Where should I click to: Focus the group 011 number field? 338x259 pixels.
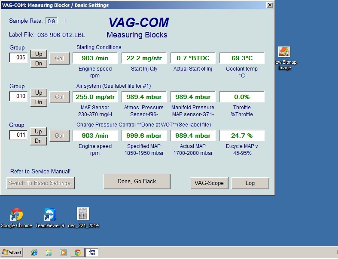click(18, 135)
